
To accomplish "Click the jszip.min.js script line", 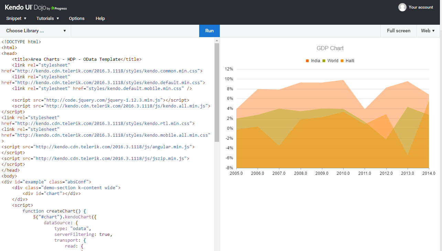I will [x=95, y=158].
